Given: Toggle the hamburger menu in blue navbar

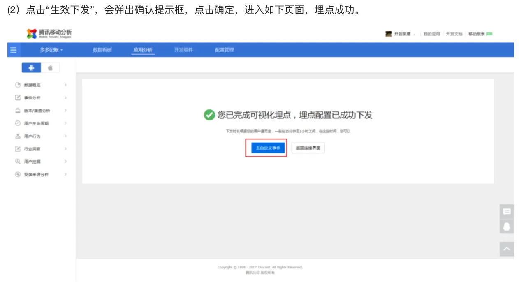Looking at the screenshot, I should 14,50.
